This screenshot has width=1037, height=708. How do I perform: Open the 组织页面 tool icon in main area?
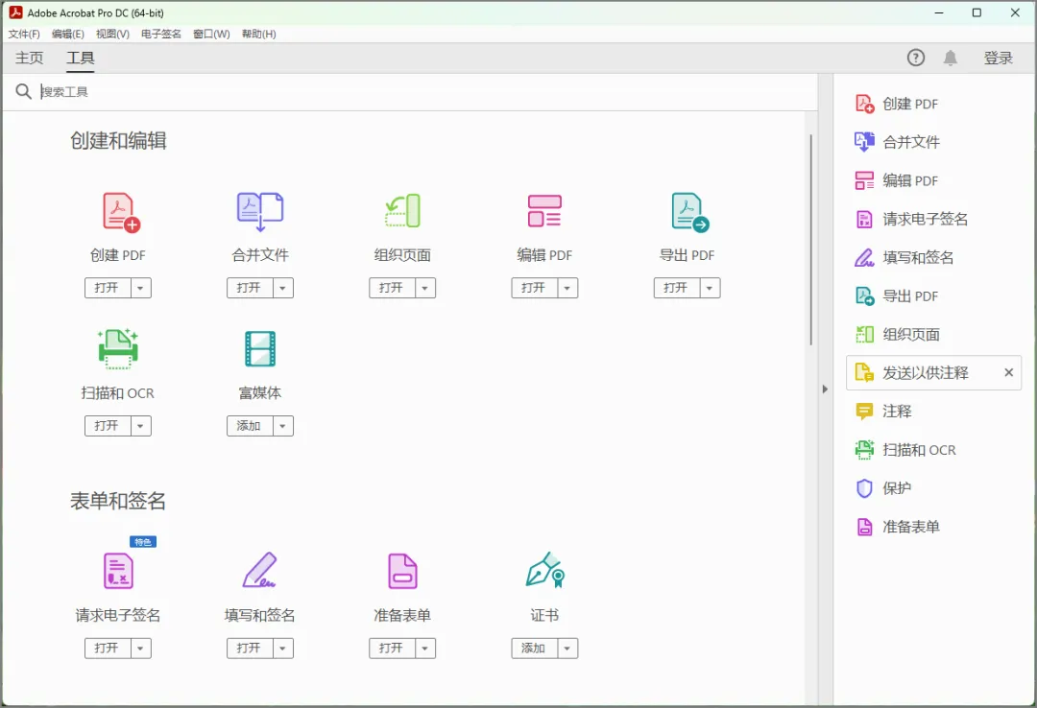click(x=402, y=211)
